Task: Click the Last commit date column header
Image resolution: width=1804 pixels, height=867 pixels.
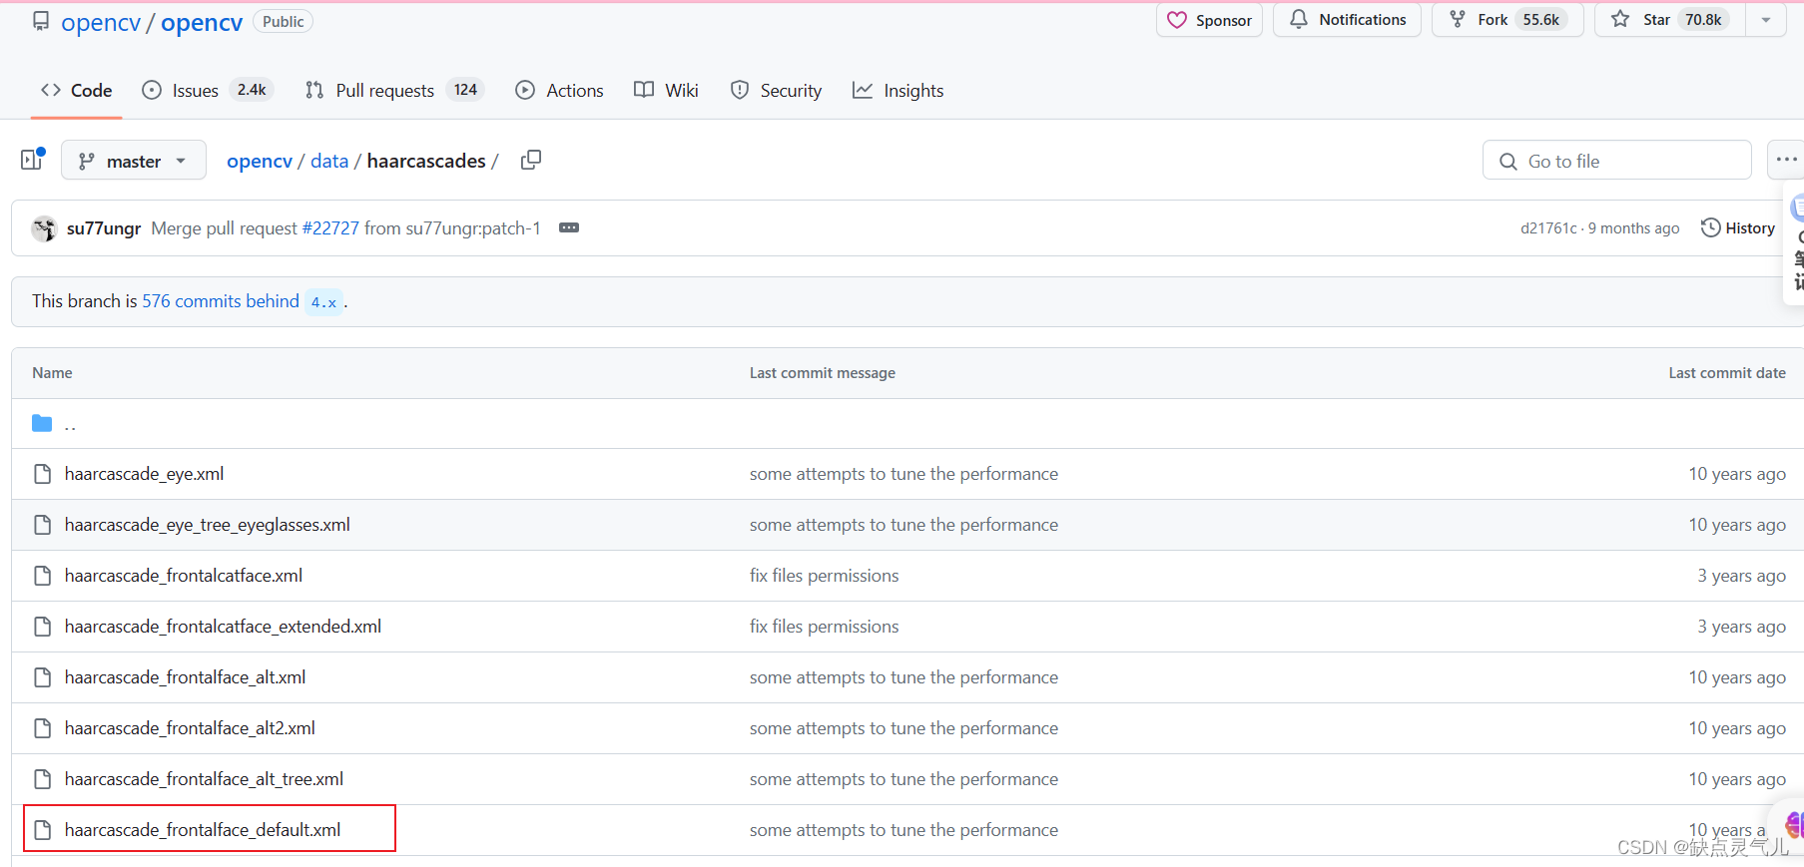Action: tap(1727, 373)
